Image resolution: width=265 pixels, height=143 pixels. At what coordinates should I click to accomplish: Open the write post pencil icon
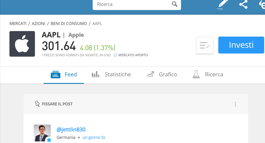click(222, 5)
